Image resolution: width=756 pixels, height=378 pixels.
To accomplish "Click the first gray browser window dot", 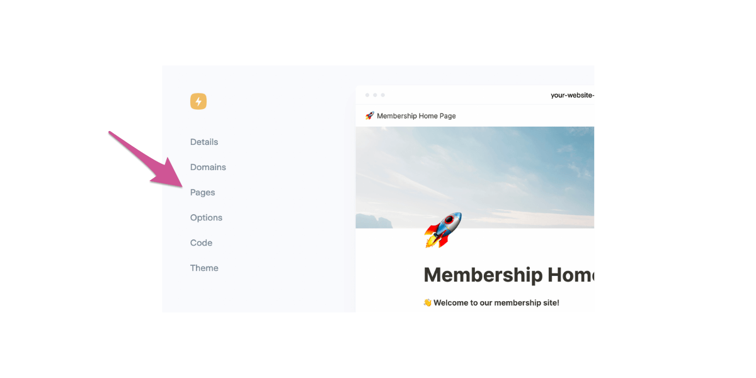I will 367,95.
